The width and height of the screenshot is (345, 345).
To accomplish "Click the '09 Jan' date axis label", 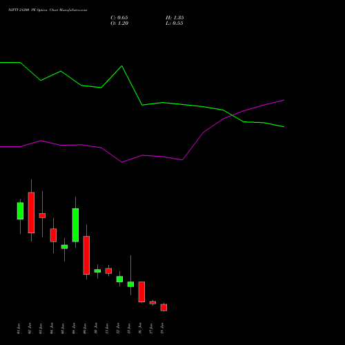I will coord(85,328).
